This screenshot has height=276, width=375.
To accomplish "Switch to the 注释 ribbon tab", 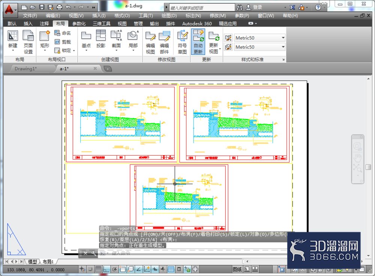I will pyautogui.click(x=44, y=24).
